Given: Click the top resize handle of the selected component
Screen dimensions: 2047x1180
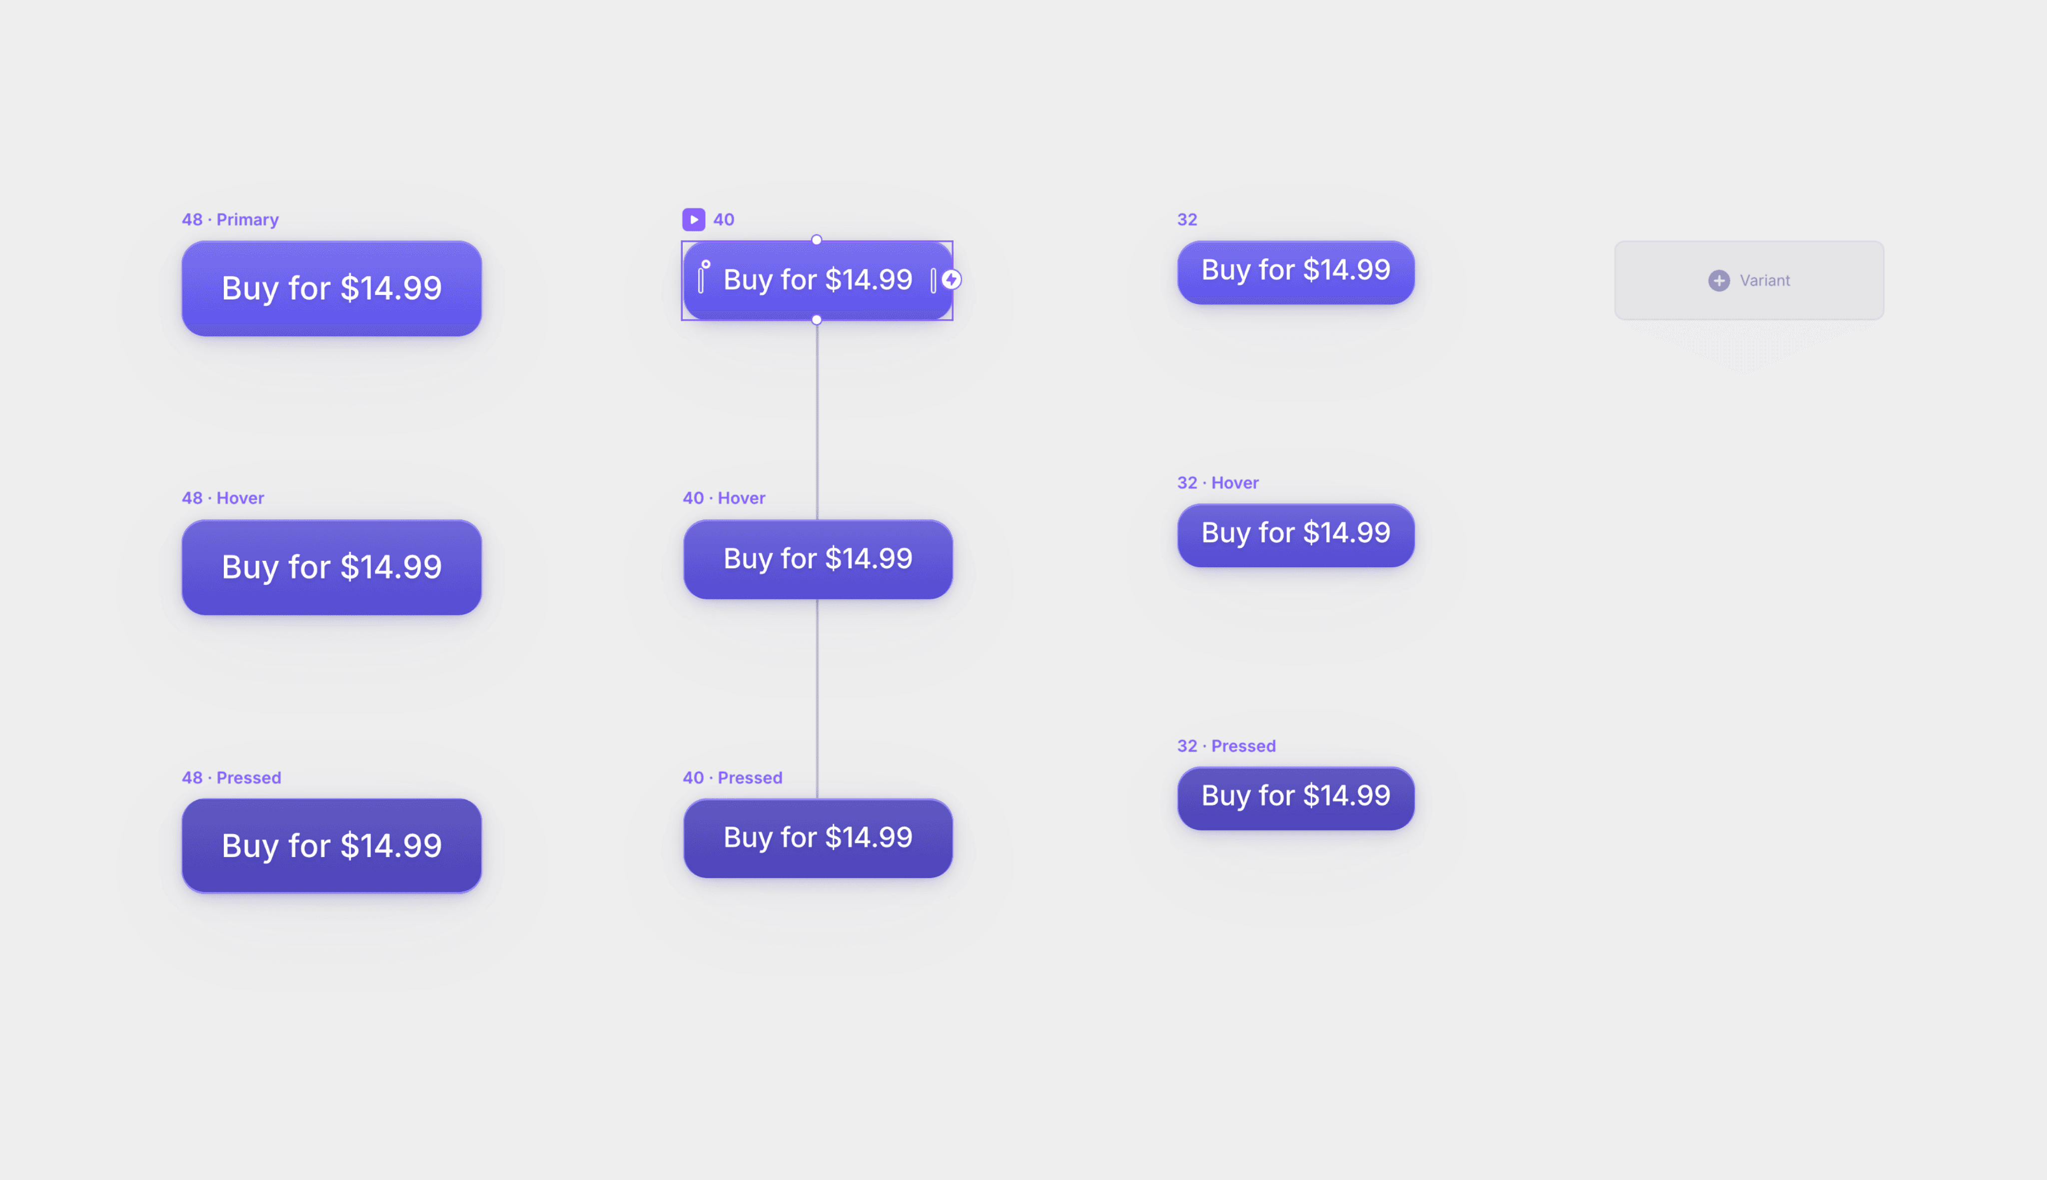Looking at the screenshot, I should [817, 240].
